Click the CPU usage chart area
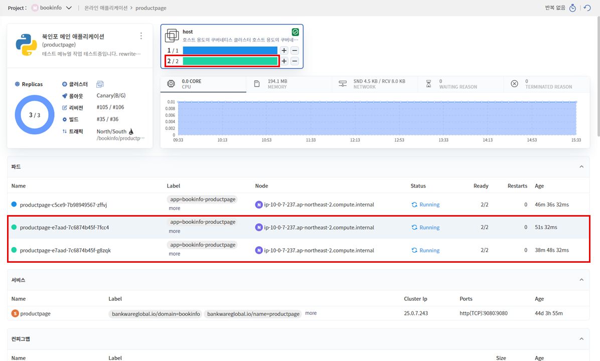Screen dimensions: 600x361 pyautogui.click(x=377, y=118)
